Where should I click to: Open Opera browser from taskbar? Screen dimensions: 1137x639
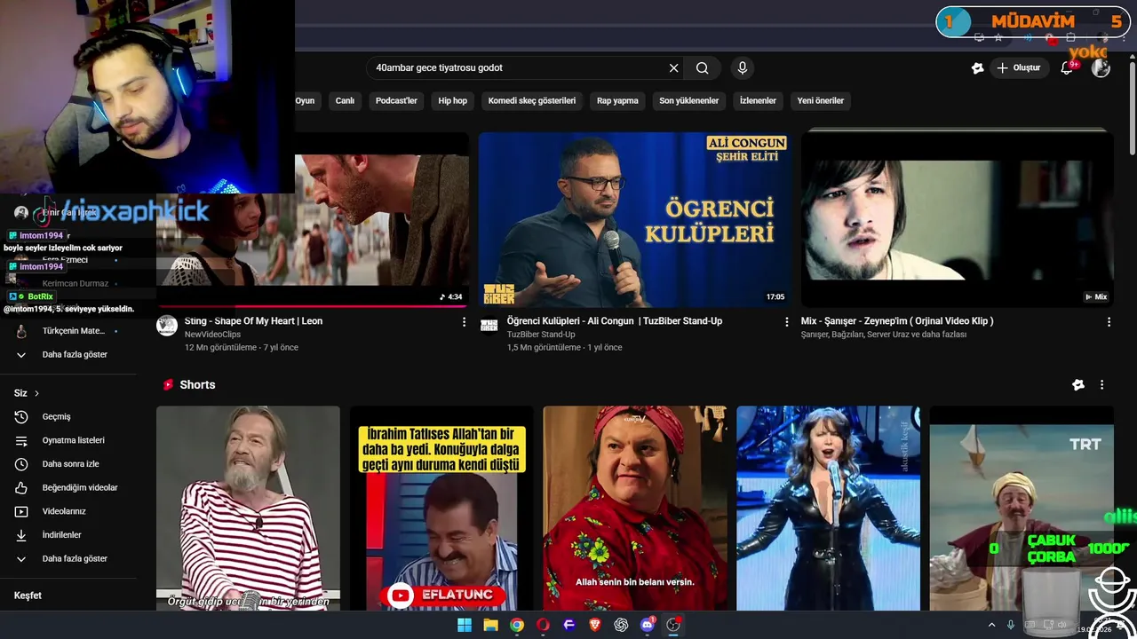(x=543, y=625)
